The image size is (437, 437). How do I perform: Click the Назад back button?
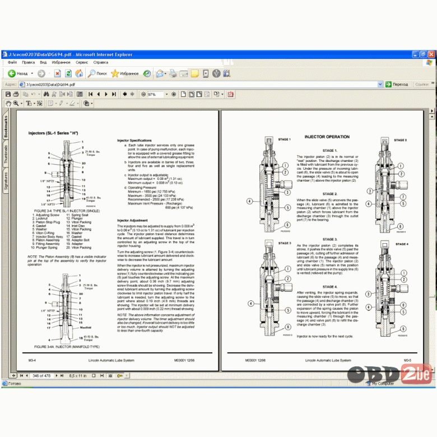18,73
